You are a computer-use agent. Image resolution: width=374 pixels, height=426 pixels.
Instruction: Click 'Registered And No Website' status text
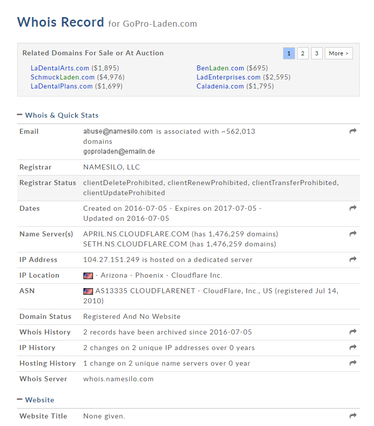(x=132, y=316)
